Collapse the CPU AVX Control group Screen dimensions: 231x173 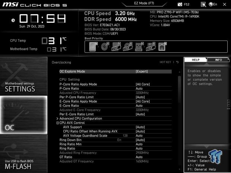(58, 123)
